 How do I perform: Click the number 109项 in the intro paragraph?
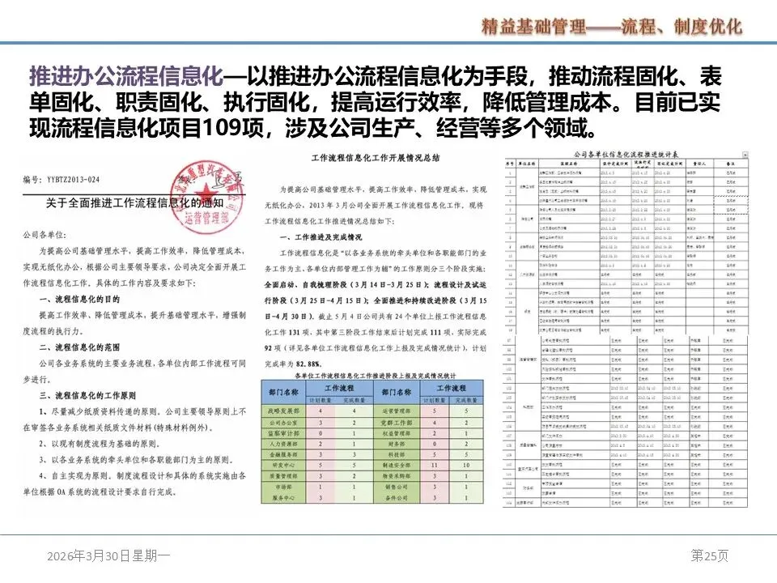(233, 128)
